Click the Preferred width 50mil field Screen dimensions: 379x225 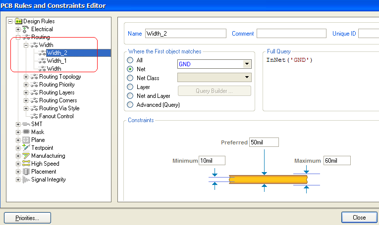point(264,142)
